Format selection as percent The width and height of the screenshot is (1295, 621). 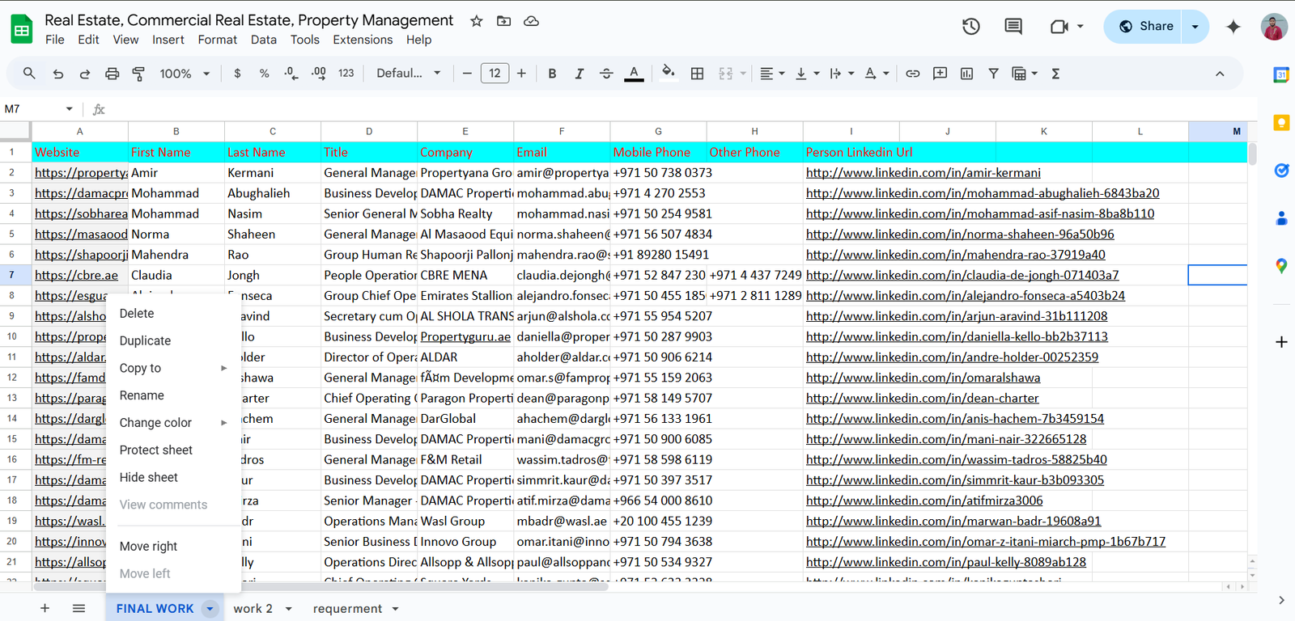tap(264, 74)
